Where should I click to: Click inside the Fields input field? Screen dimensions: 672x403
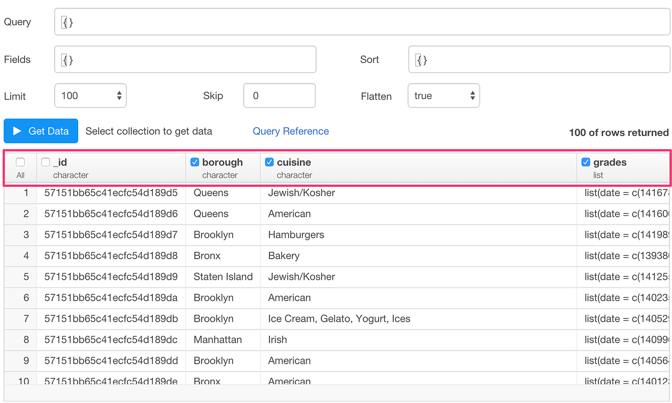[x=184, y=59]
